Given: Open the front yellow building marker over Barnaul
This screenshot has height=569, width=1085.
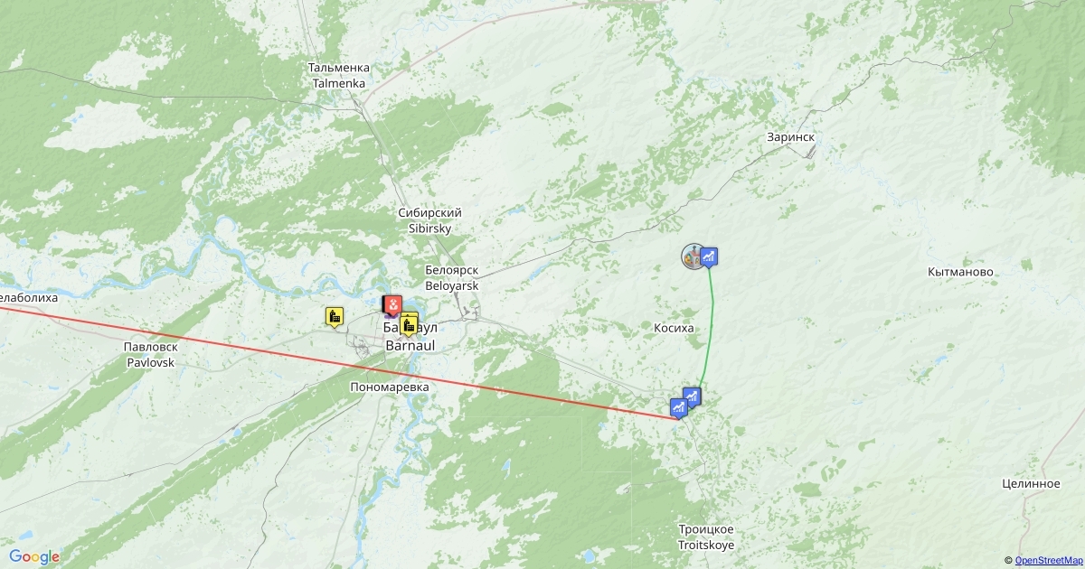Looking at the screenshot, I should click(x=409, y=324).
